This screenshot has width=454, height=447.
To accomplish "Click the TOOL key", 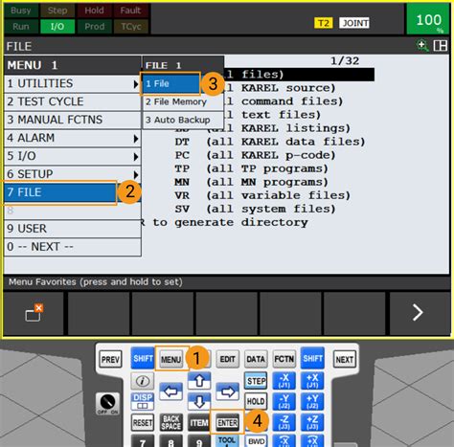I will pos(227,441).
